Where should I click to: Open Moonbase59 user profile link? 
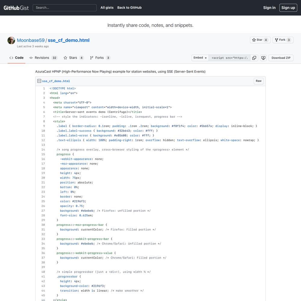click(x=31, y=40)
